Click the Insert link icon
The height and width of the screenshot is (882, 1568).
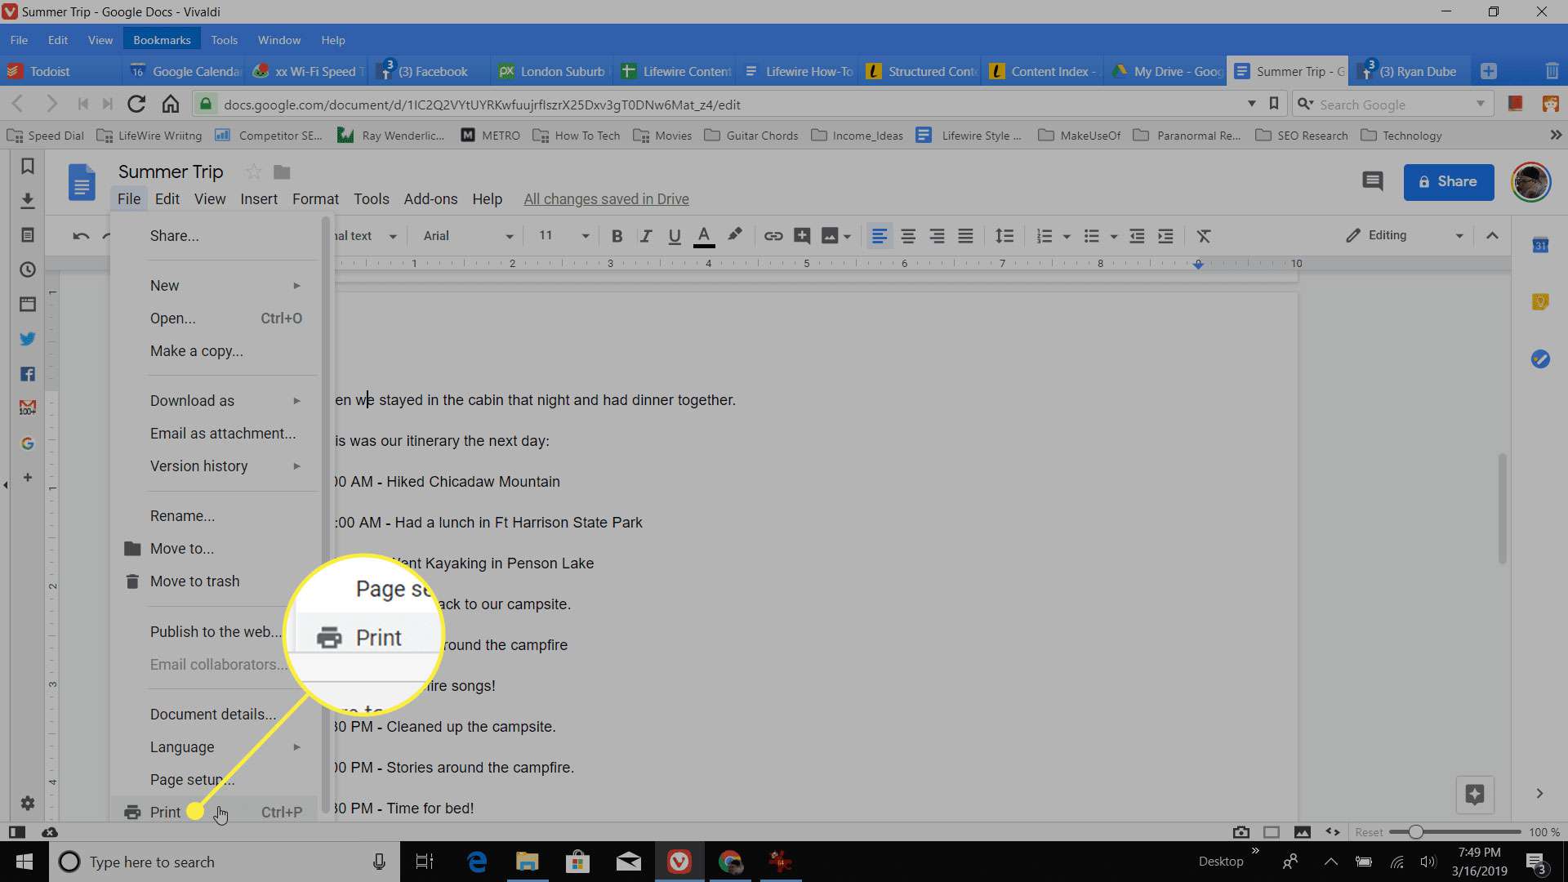772,236
